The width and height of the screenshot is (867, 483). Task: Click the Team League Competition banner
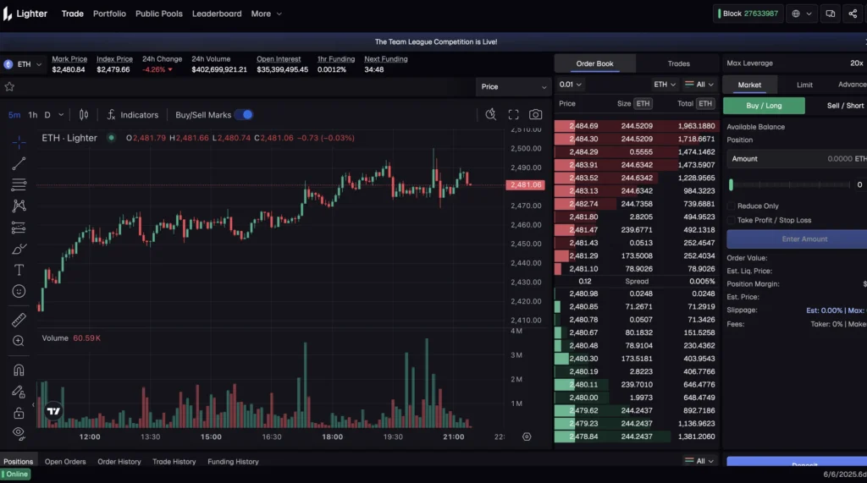coord(436,42)
